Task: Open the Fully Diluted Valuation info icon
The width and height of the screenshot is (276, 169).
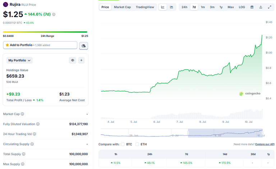Action: (x=38, y=124)
